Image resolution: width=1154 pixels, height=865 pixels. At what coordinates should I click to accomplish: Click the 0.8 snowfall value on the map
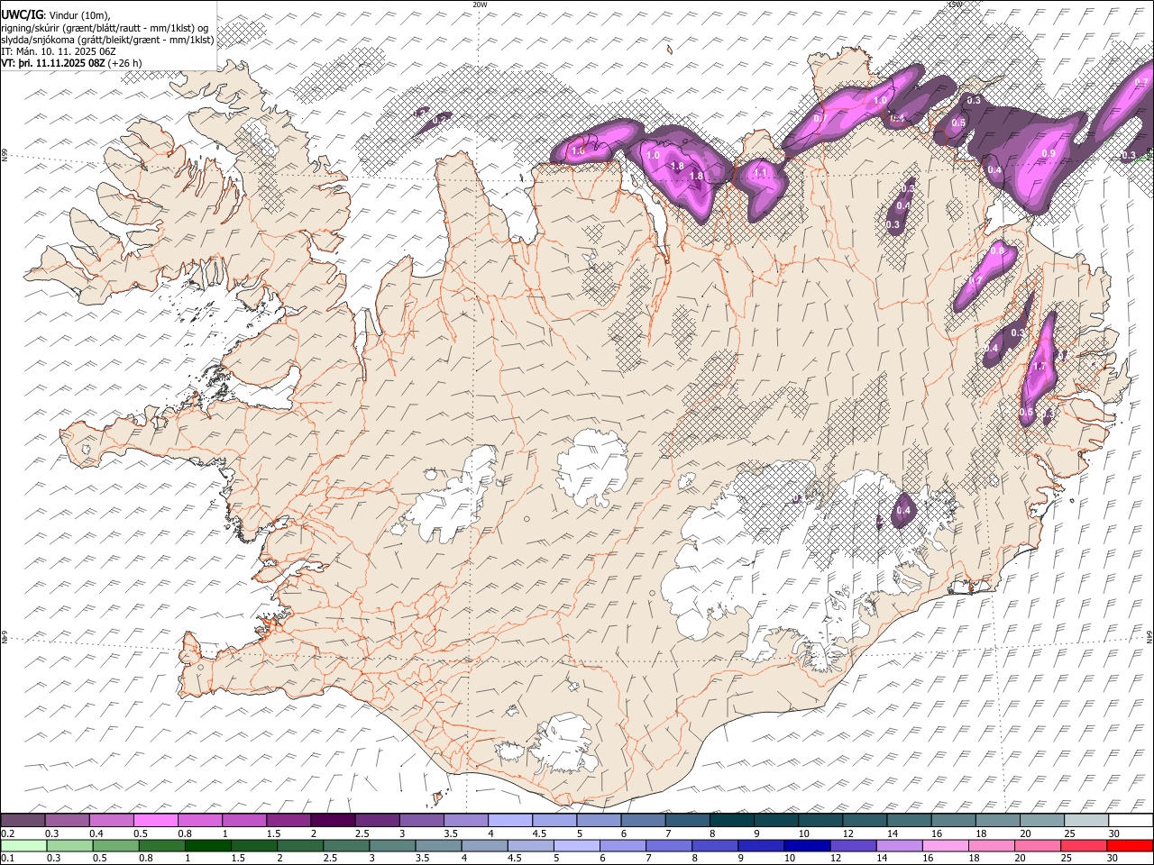click(998, 253)
